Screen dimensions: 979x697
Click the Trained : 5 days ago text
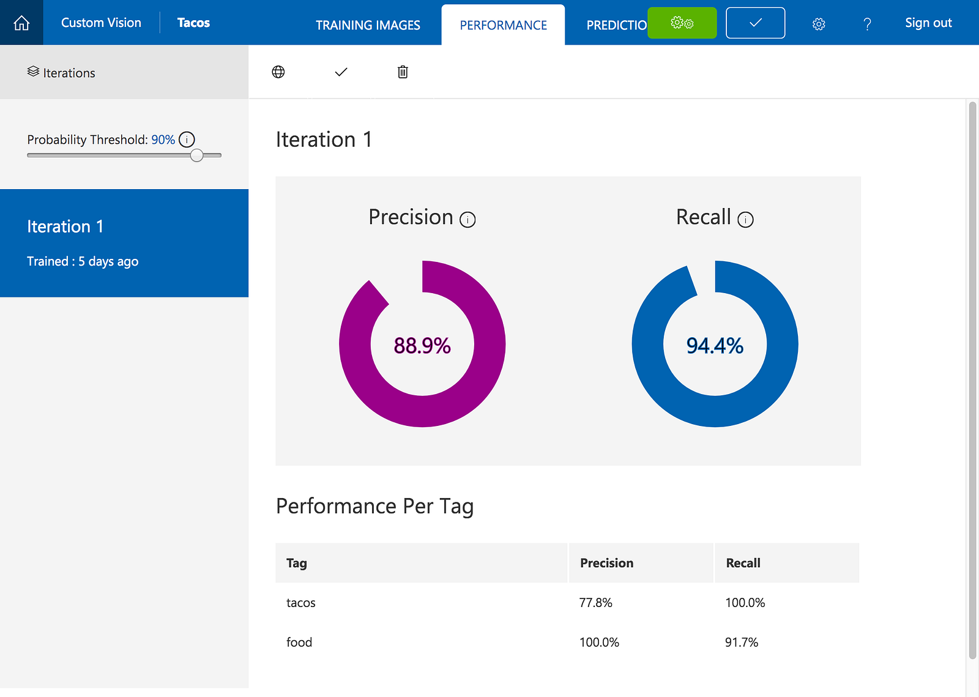83,261
